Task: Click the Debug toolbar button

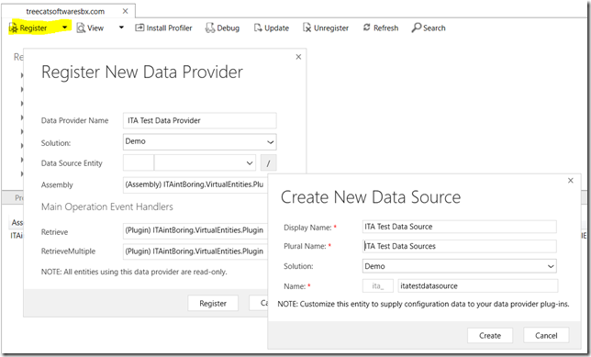Action: (x=222, y=28)
